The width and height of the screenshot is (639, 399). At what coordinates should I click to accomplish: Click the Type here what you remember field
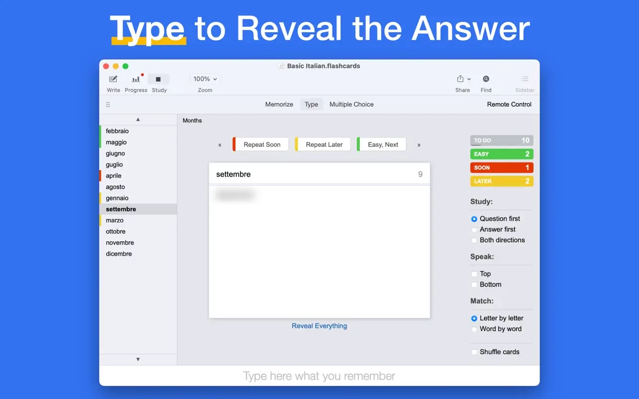click(319, 376)
